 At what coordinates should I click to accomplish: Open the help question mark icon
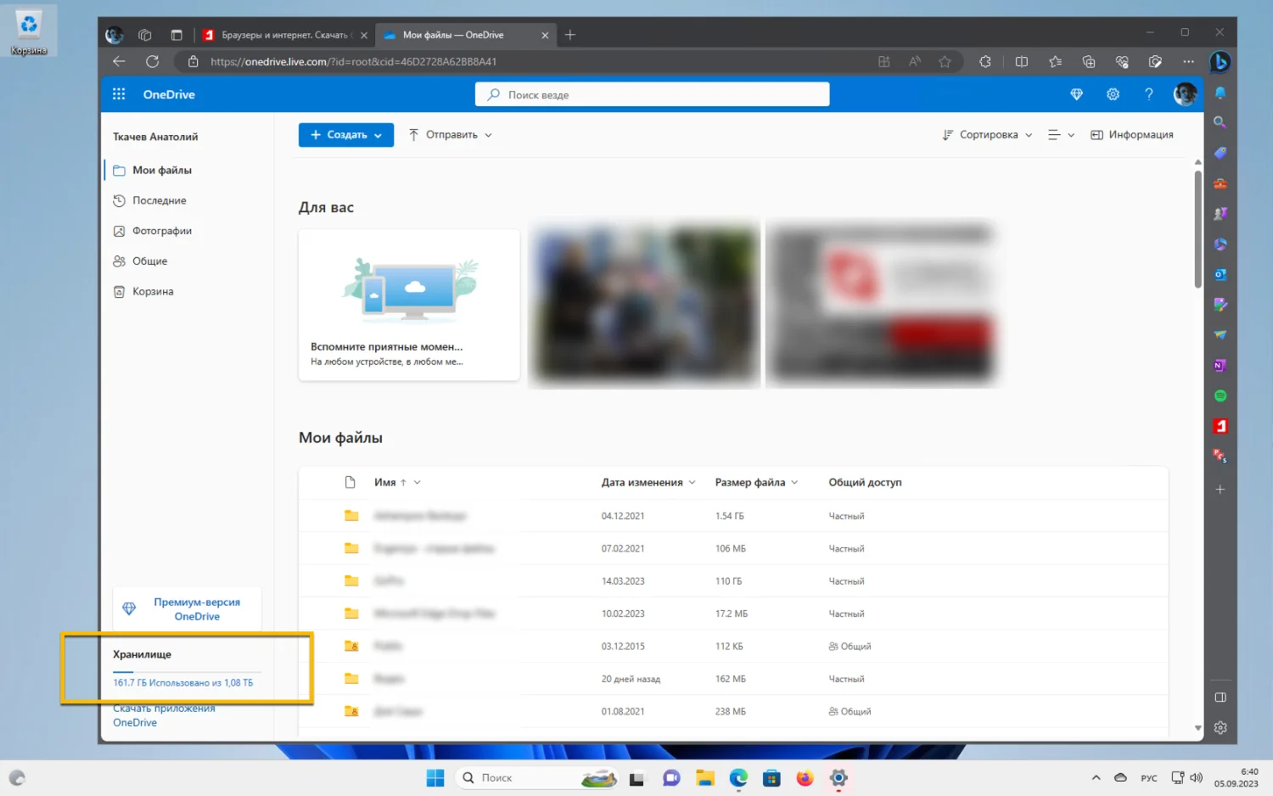1148,94
